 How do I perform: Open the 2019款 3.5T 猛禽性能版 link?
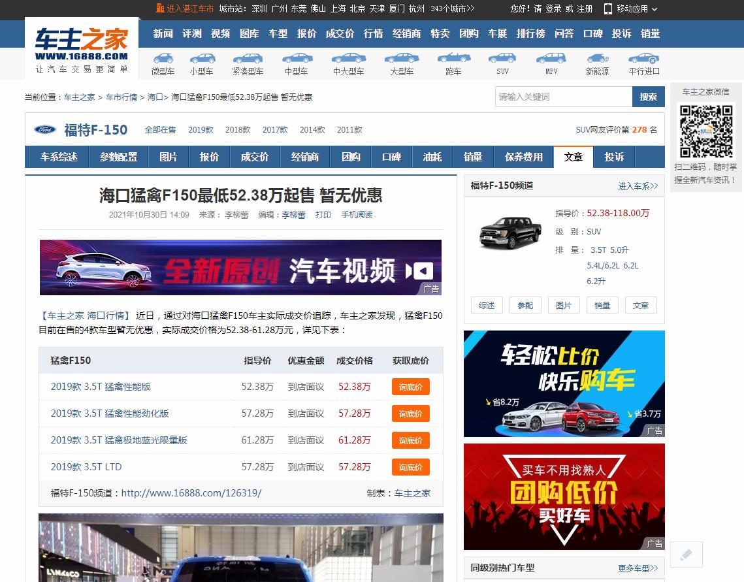pyautogui.click(x=101, y=387)
